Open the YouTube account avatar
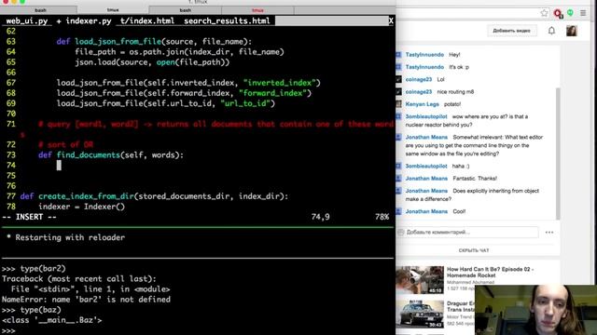Viewport: 597px width, 335px height. pos(572,31)
